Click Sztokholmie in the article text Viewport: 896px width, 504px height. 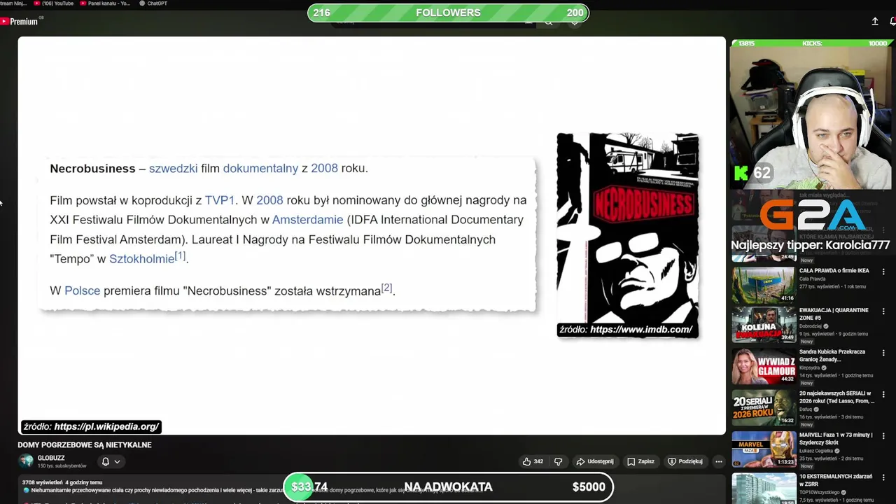point(141,259)
